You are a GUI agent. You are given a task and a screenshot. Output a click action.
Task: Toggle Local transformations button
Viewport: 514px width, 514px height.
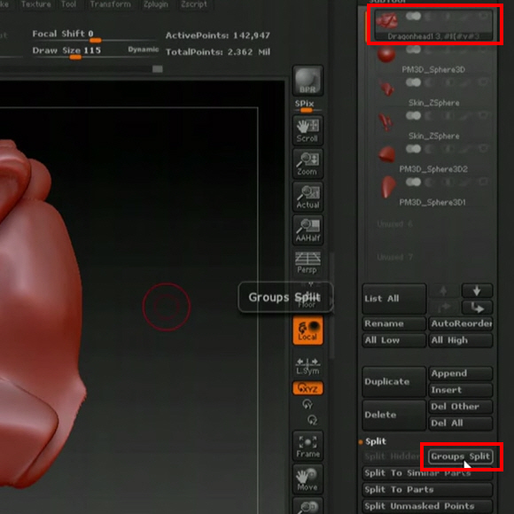tap(308, 330)
